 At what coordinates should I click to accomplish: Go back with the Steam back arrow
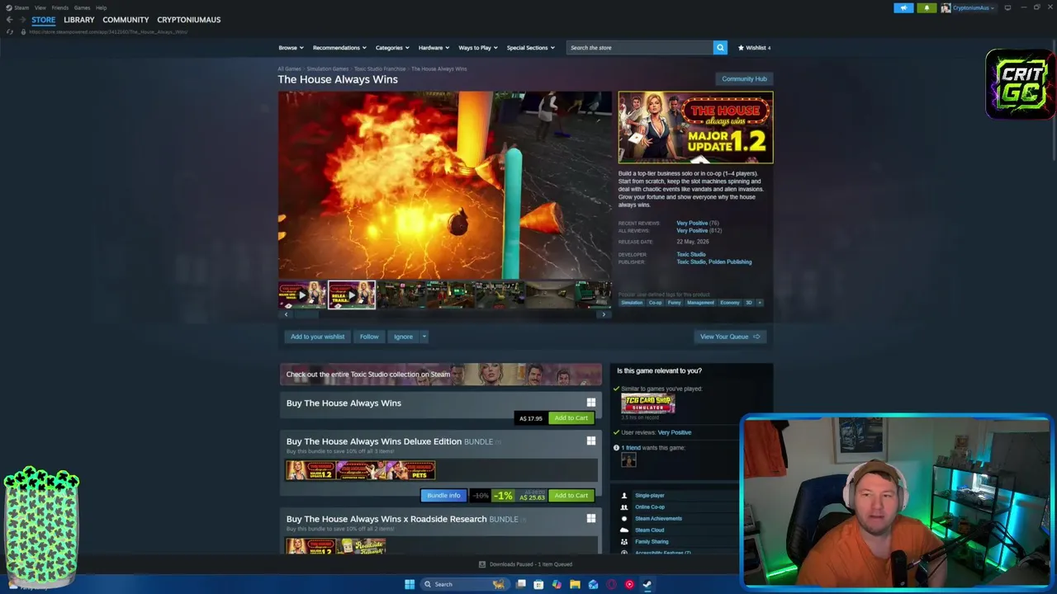9,20
